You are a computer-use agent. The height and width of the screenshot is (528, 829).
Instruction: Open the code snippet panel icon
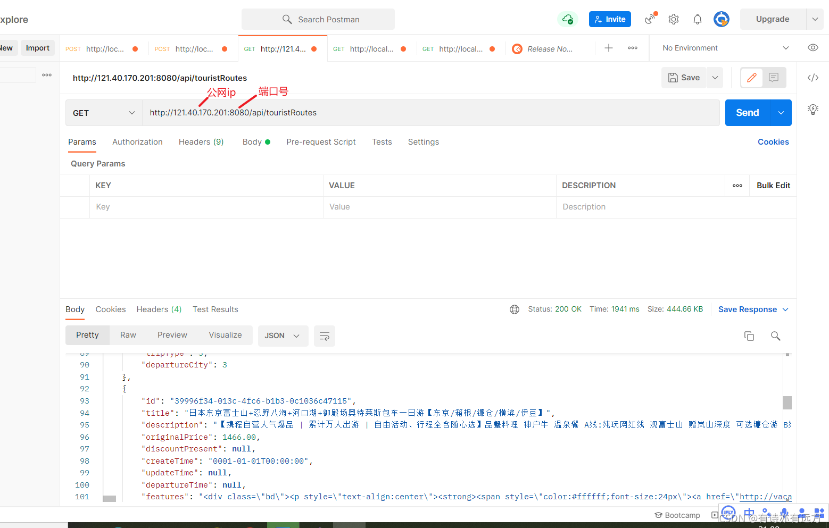pyautogui.click(x=813, y=78)
